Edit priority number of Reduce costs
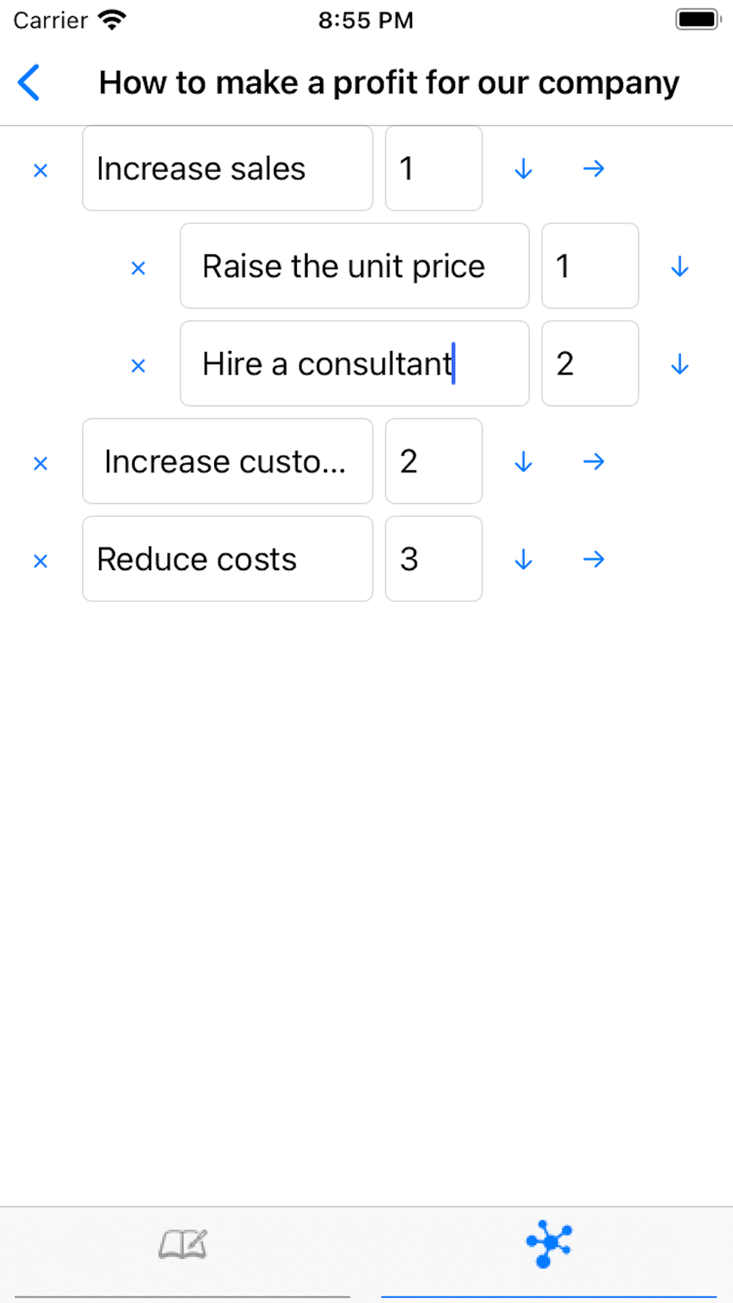Image resolution: width=733 pixels, height=1303 pixels. pos(434,559)
